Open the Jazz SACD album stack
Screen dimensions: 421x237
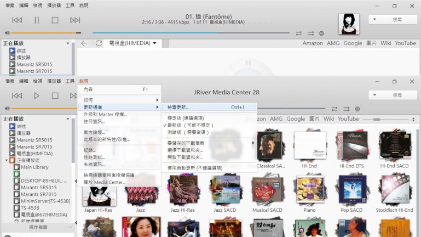225,190
